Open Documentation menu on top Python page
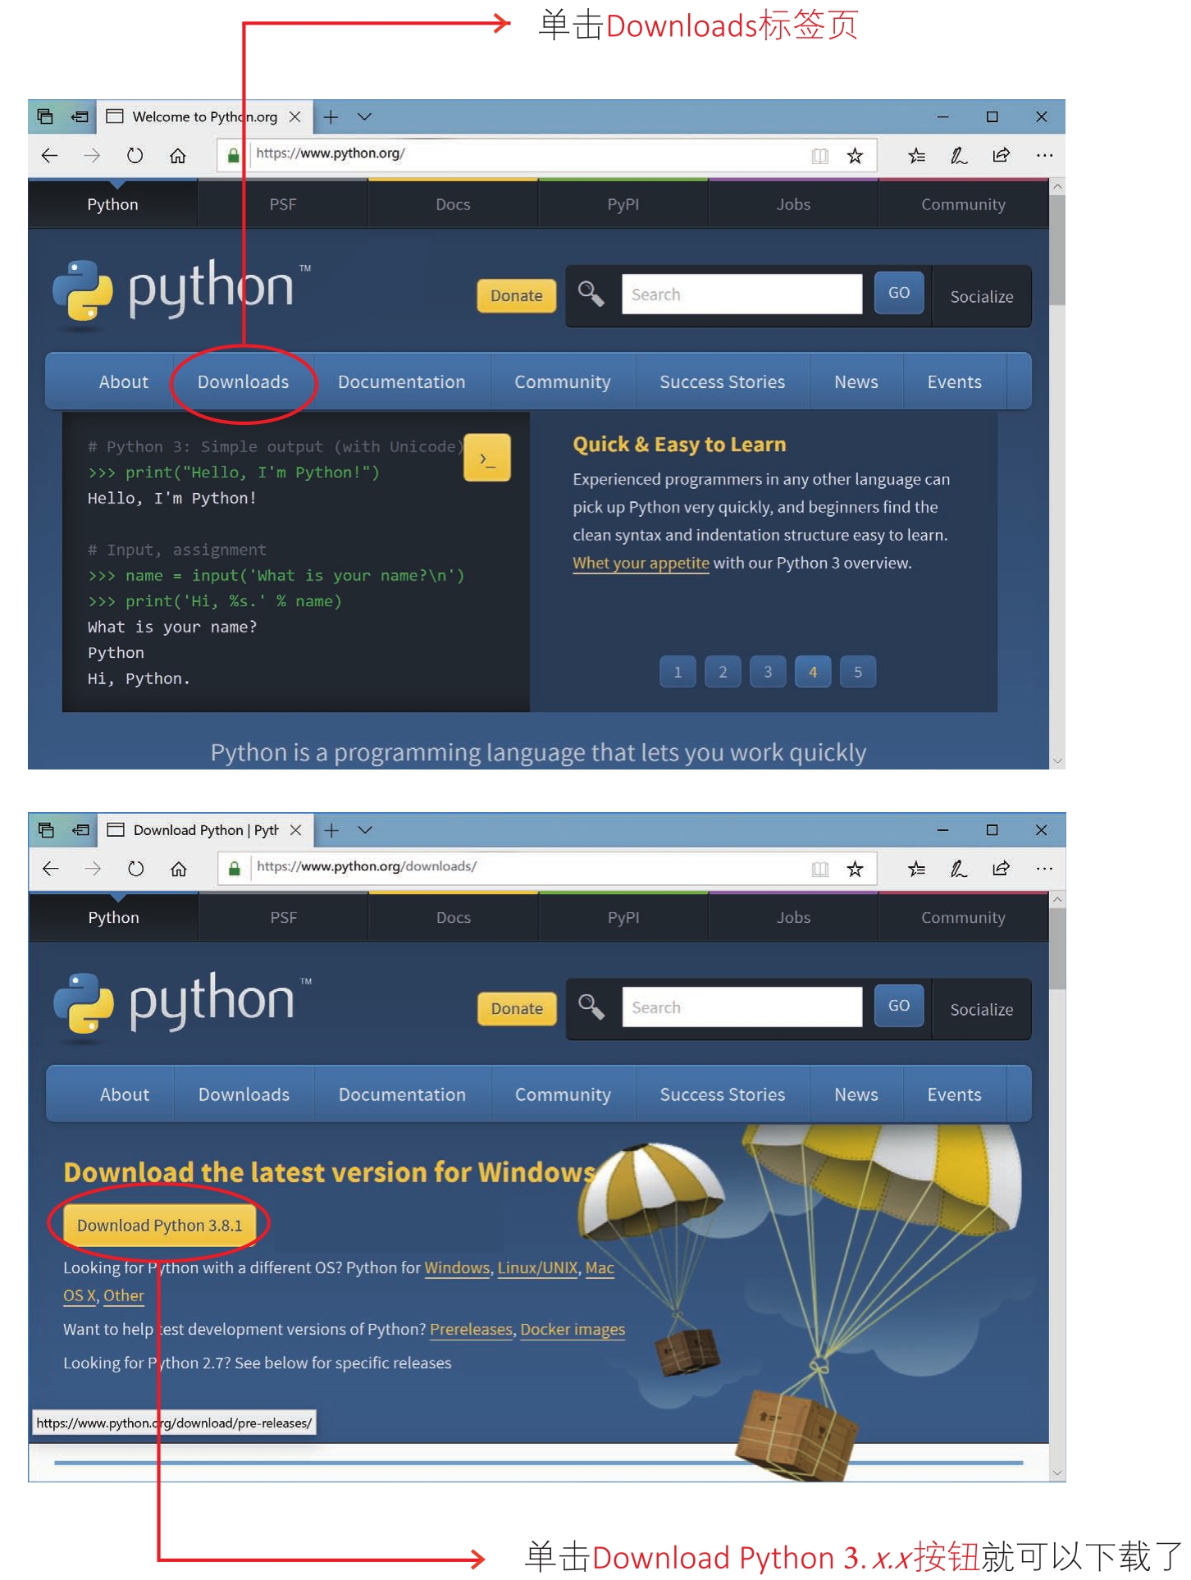The image size is (1191, 1580). 401,381
